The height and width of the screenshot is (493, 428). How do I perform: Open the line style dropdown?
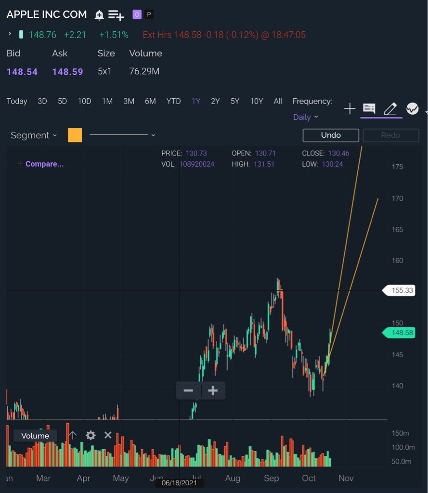(x=122, y=135)
